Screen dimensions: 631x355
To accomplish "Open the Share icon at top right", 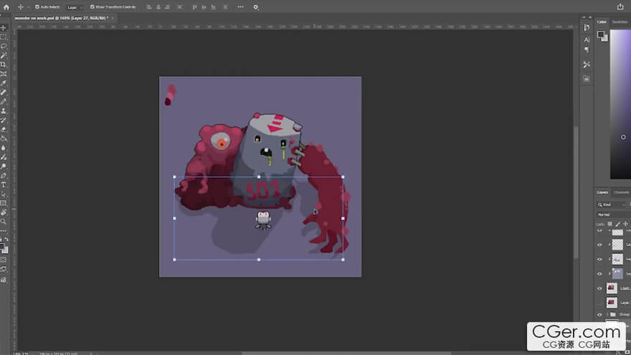I will 620,6.
